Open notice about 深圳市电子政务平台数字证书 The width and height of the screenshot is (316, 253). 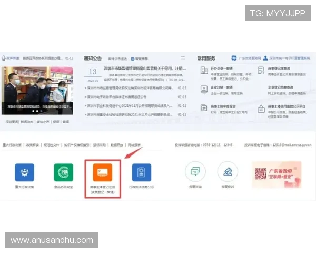[117, 97]
